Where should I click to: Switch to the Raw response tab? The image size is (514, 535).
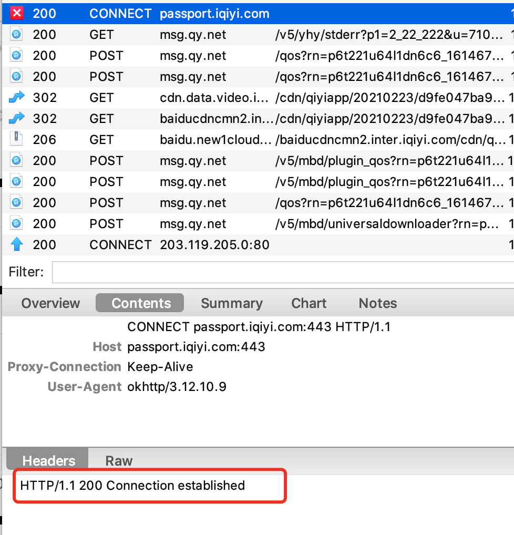tap(119, 460)
